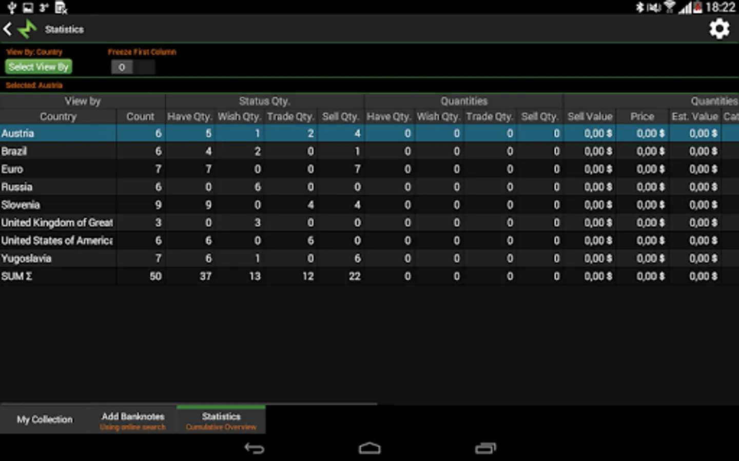
Task: Select the Russia row
Action: point(369,187)
